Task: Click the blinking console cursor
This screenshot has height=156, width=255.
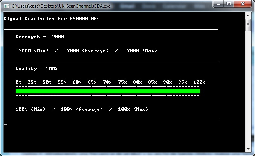Action: click(5, 125)
